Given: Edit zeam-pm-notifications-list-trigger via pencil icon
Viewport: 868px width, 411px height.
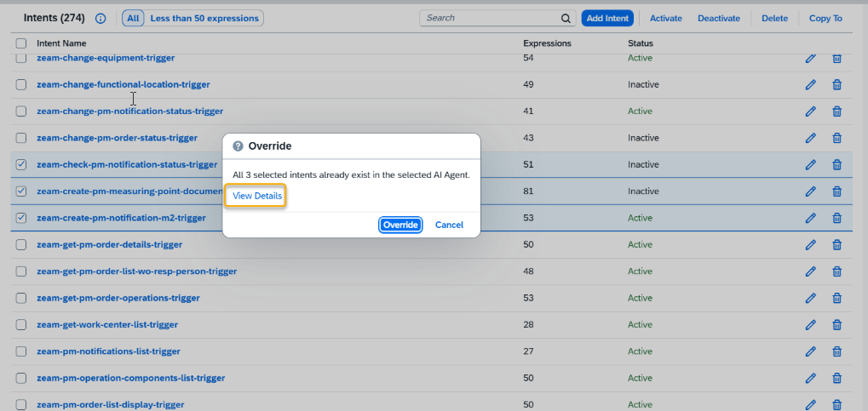Looking at the screenshot, I should tap(810, 351).
